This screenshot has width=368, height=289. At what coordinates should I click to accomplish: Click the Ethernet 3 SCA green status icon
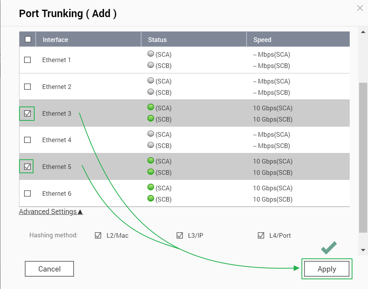[151, 108]
